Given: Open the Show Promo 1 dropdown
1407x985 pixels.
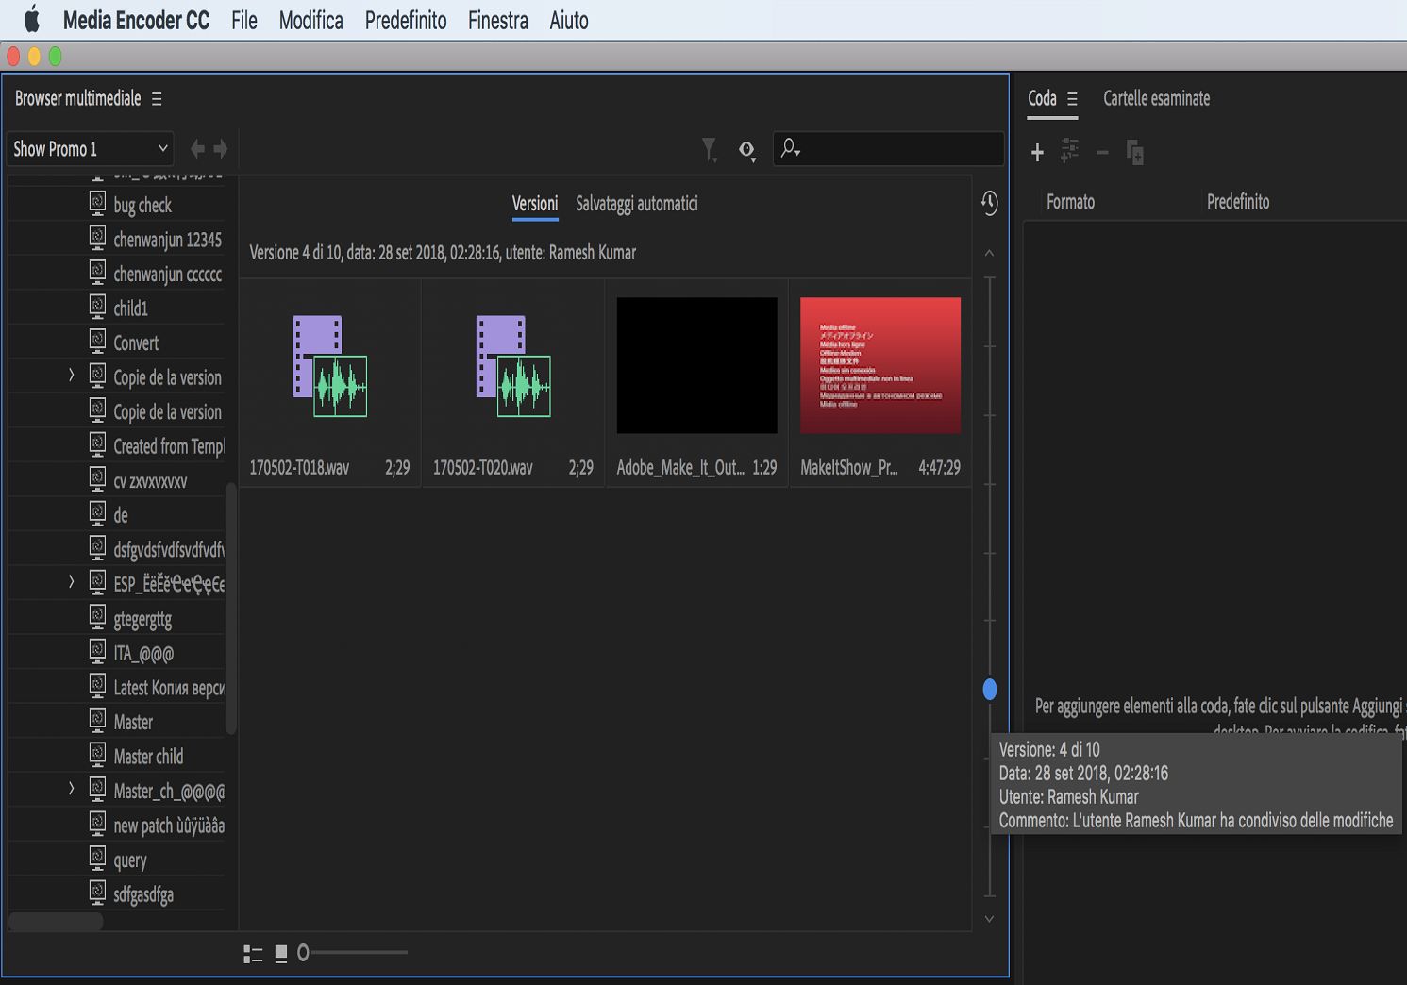Looking at the screenshot, I should (90, 148).
